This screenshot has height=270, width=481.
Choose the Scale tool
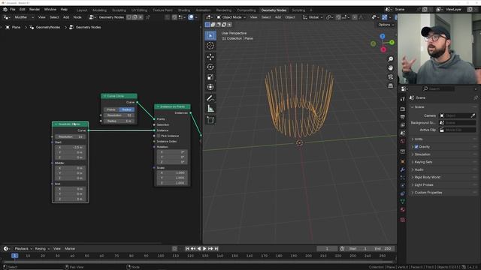point(210,76)
